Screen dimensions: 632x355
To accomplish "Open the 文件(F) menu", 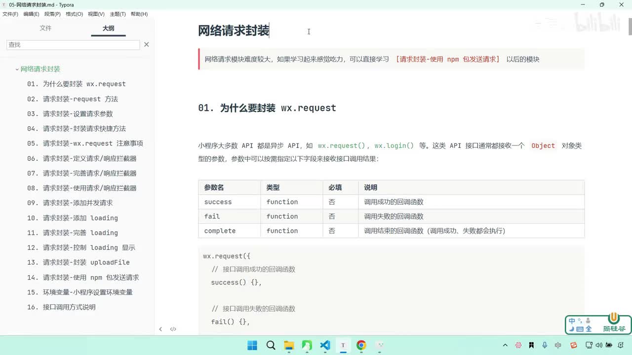I will click(x=10, y=14).
